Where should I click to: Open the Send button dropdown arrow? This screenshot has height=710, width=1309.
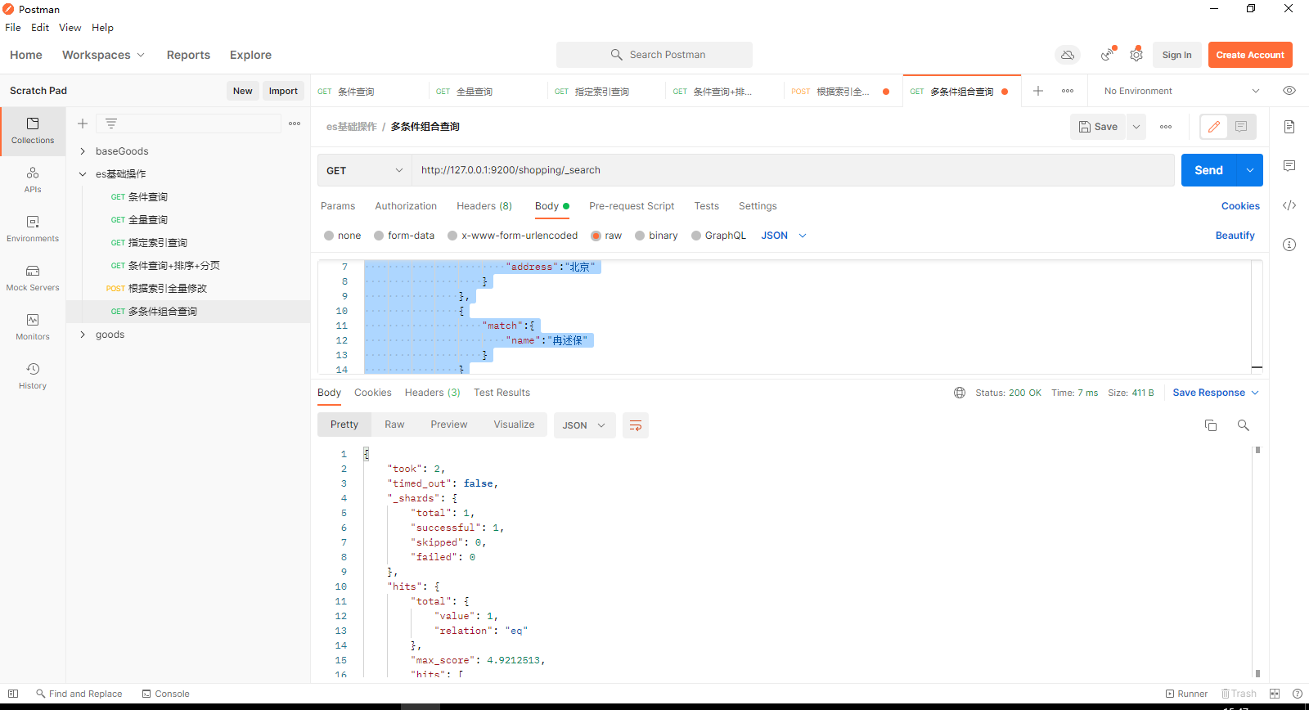click(x=1250, y=170)
